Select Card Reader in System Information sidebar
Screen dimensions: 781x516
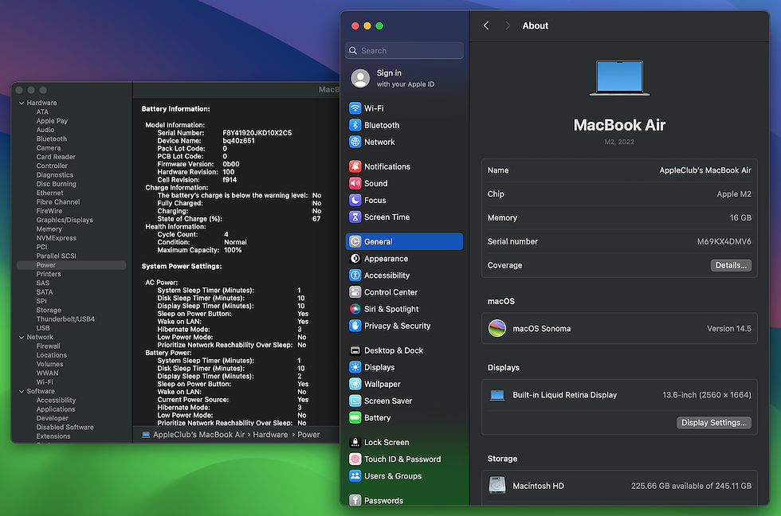[x=56, y=157]
